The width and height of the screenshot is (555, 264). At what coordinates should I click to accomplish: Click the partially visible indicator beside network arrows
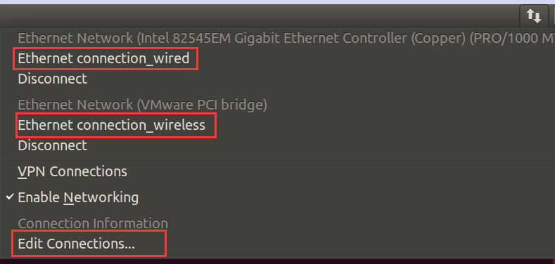coord(552,16)
